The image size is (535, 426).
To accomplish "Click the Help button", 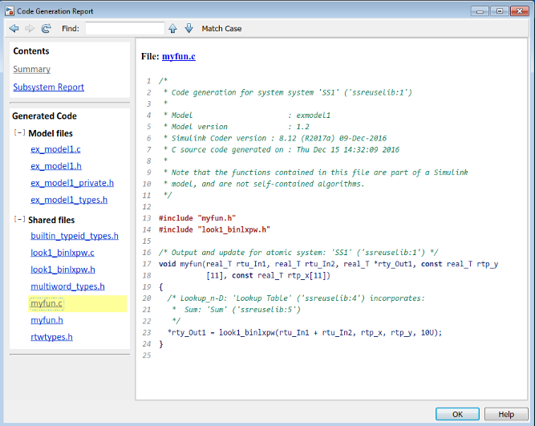I will [506, 414].
